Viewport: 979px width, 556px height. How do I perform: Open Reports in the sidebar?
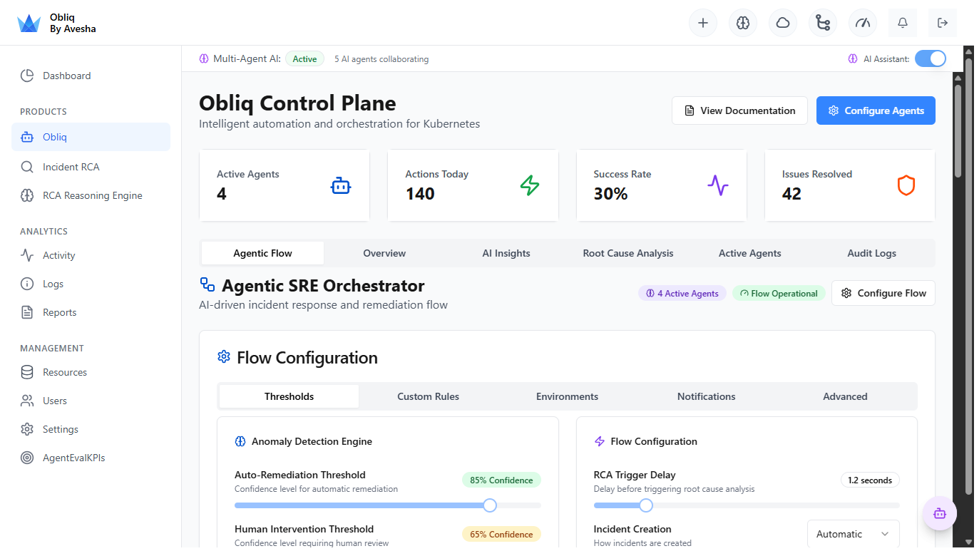click(91, 312)
